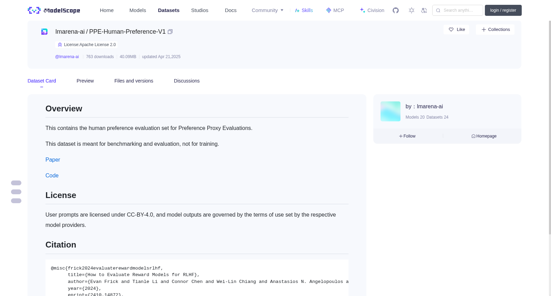Open the Paper link

[x=53, y=160]
